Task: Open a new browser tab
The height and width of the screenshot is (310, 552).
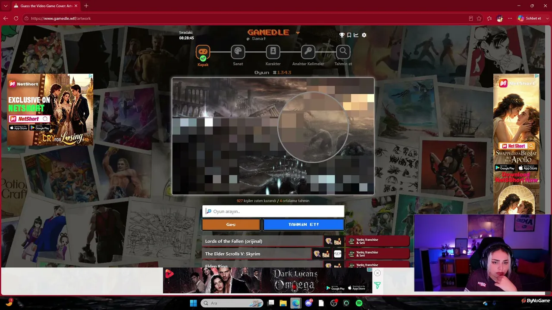Action: [x=86, y=6]
